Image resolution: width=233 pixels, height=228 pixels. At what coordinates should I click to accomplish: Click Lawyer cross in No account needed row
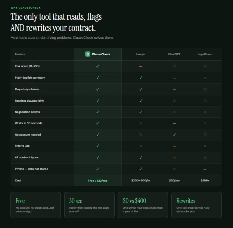(x=140, y=134)
